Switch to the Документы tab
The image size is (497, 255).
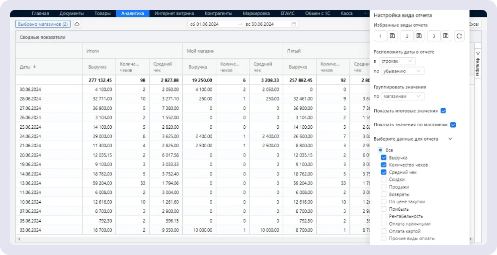[x=71, y=13]
